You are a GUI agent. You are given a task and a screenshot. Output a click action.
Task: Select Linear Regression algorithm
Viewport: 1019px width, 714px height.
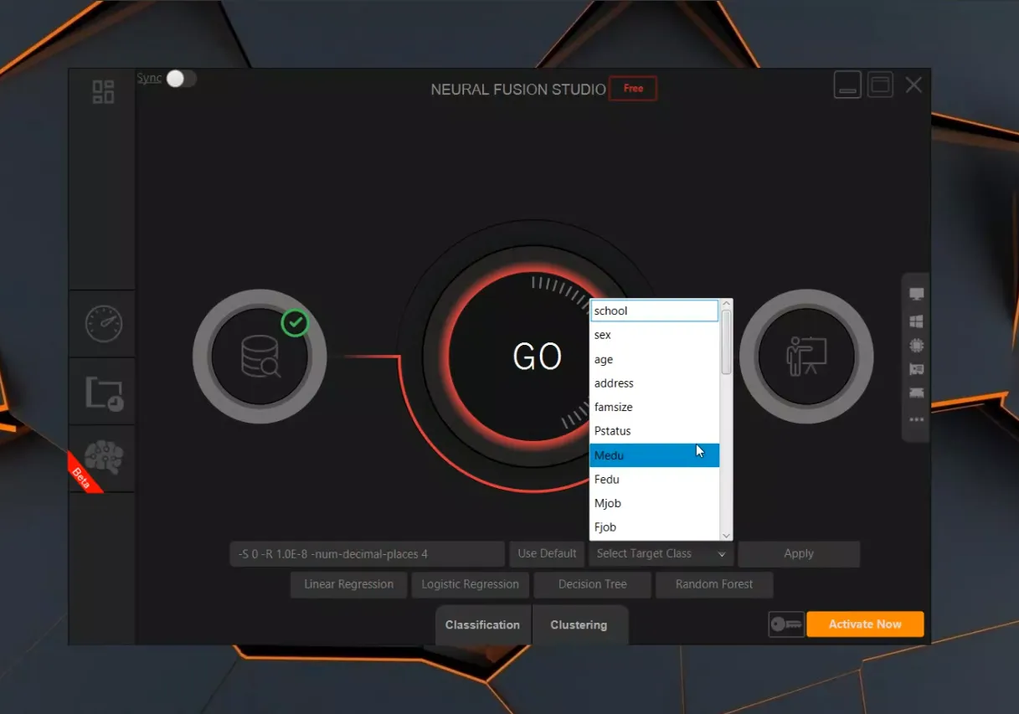pyautogui.click(x=349, y=584)
